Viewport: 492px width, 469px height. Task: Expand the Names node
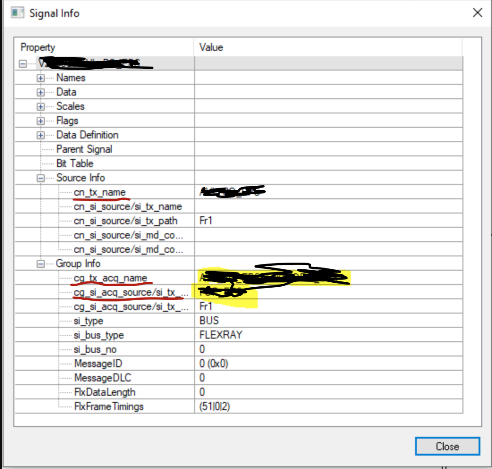click(40, 78)
